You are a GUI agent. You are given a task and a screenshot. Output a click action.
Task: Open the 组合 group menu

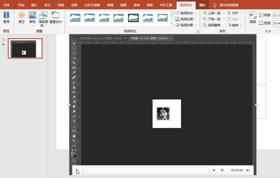234,19
